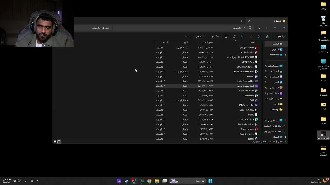Select the PCD folder on the desktop
This screenshot has height=185, width=330.
[x=323, y=121]
